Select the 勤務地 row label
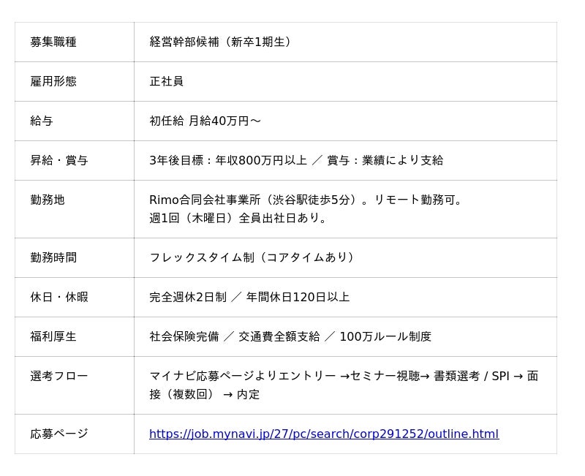 point(48,200)
